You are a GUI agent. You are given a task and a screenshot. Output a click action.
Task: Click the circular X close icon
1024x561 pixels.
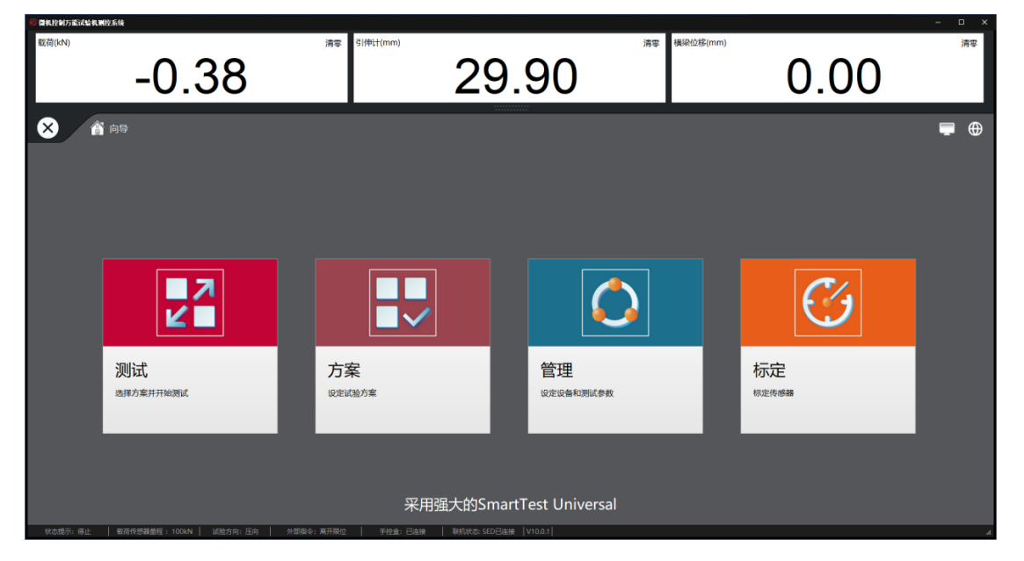click(48, 128)
